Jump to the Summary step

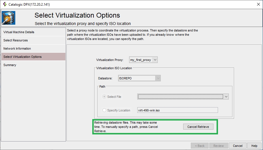pos(10,65)
